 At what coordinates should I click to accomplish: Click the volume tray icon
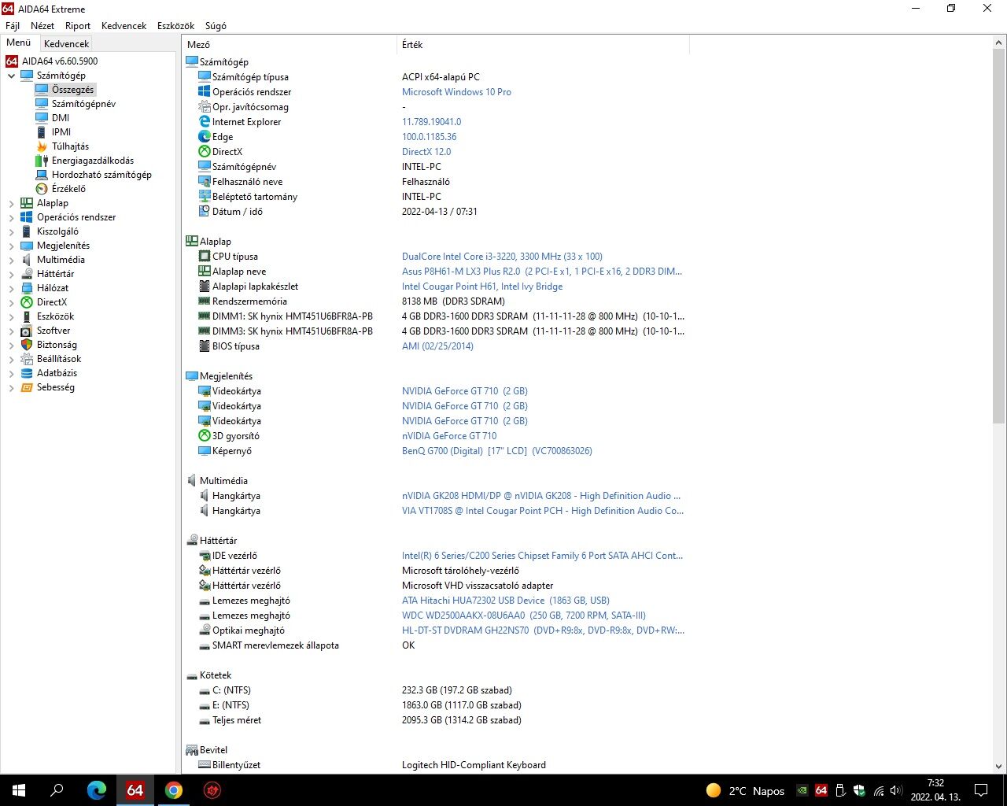click(897, 790)
